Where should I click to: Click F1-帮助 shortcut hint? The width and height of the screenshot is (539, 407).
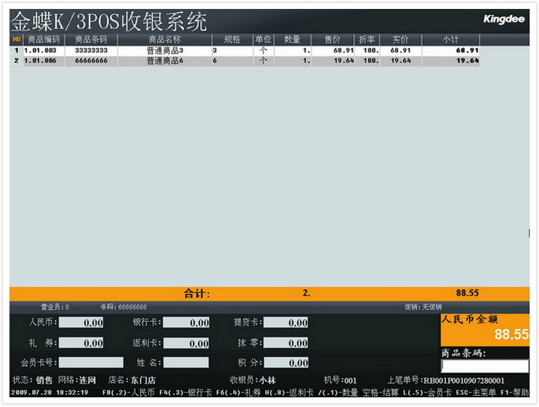pos(514,392)
